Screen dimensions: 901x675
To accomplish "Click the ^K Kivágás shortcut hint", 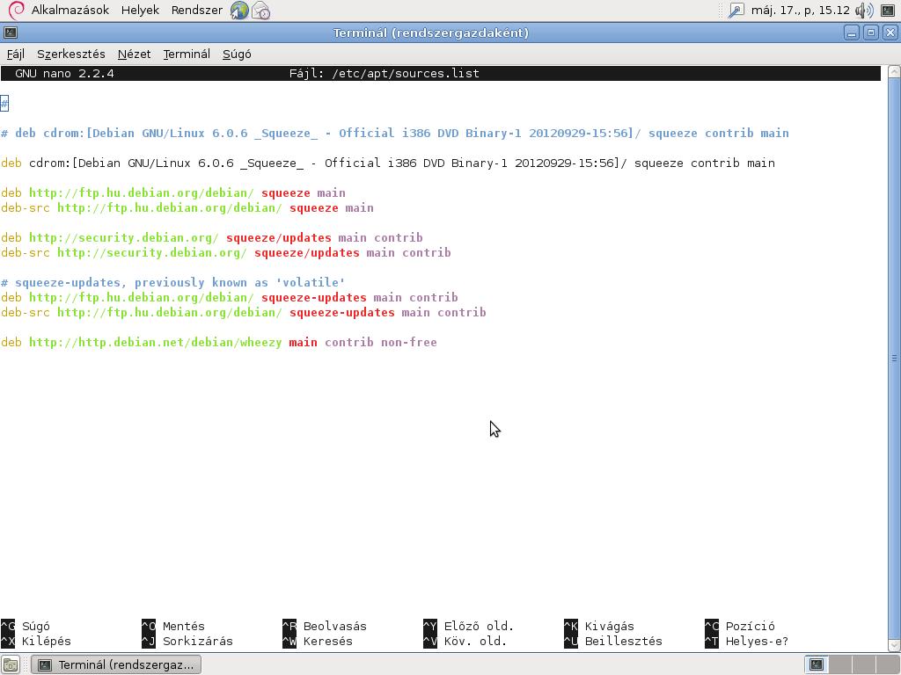I will click(x=598, y=626).
